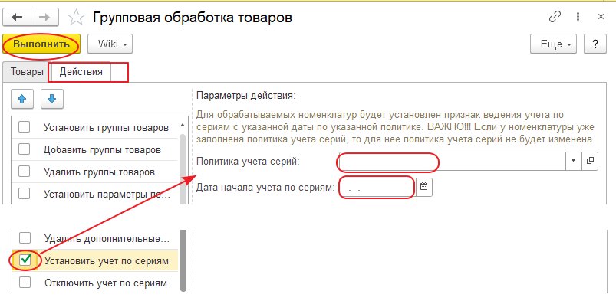Open the Wiki dropdown button
Viewport: 616px width, 301px height.
pyautogui.click(x=110, y=44)
